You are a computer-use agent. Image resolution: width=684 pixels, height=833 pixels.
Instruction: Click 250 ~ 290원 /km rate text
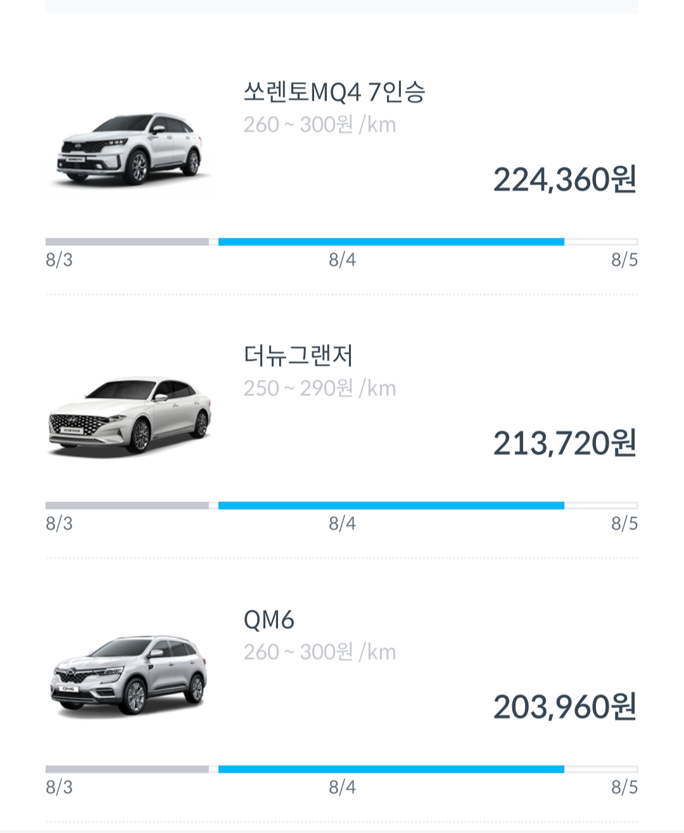320,389
